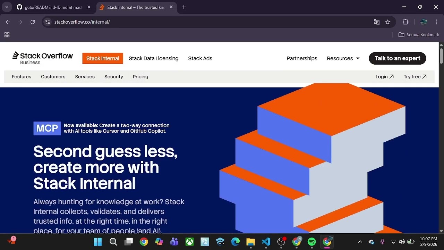Click the Talk to an expert button
The height and width of the screenshot is (250, 444).
pos(398,58)
